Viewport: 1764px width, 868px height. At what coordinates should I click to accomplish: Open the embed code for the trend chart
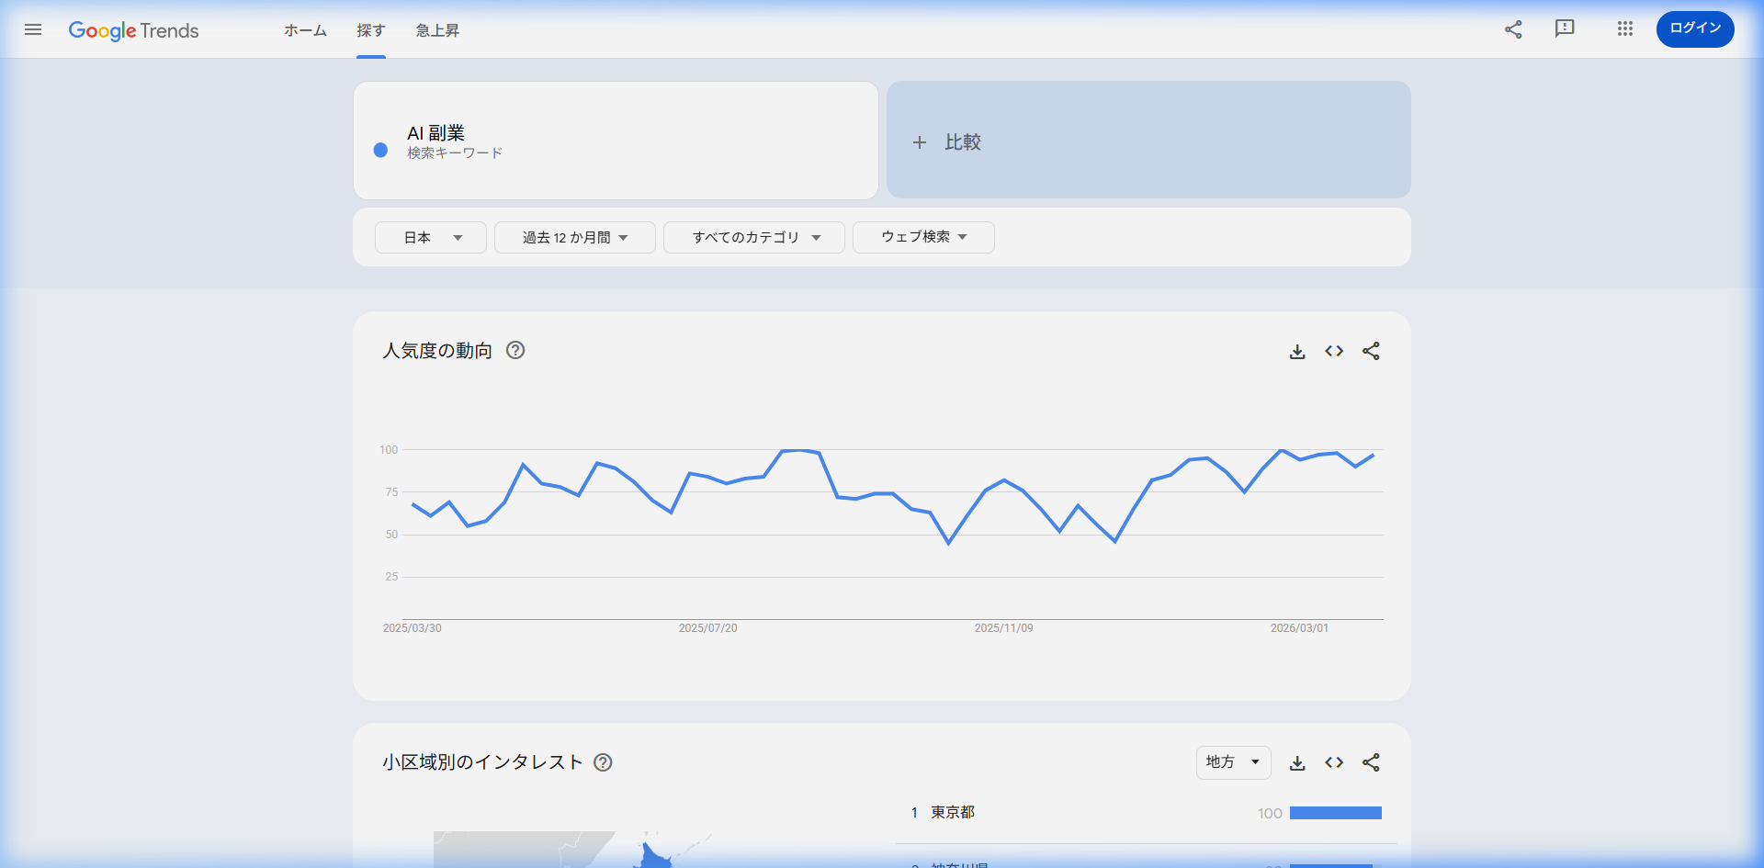pos(1334,351)
